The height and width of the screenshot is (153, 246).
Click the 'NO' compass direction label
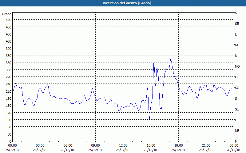237,66
